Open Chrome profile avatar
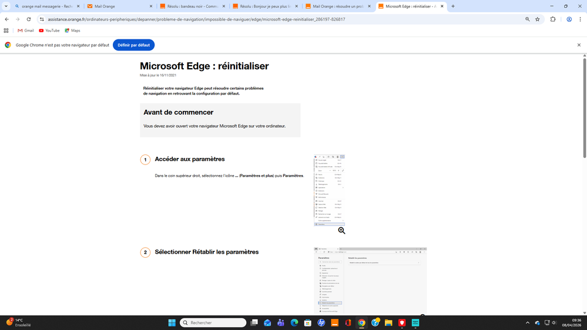 click(x=569, y=19)
